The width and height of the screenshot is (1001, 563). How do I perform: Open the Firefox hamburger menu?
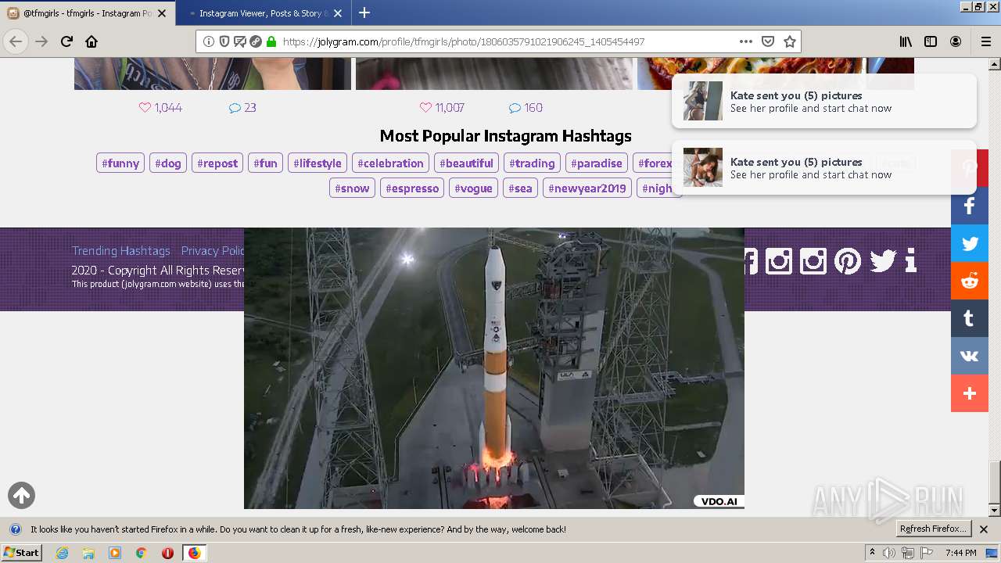tap(986, 41)
